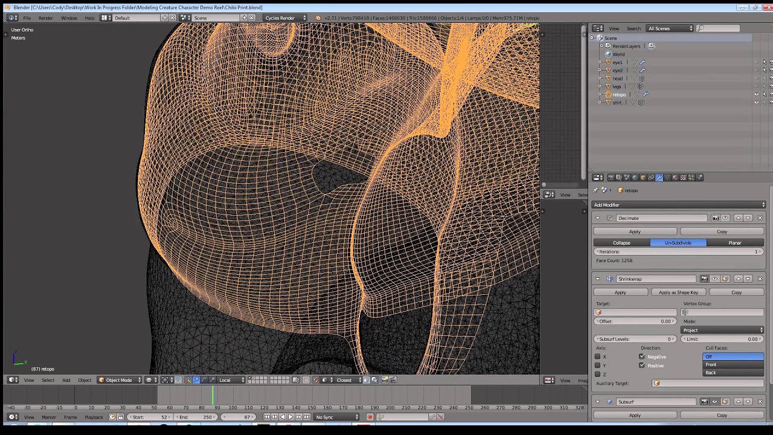Click the Decimate Copy button
The image size is (773, 435).
point(722,231)
